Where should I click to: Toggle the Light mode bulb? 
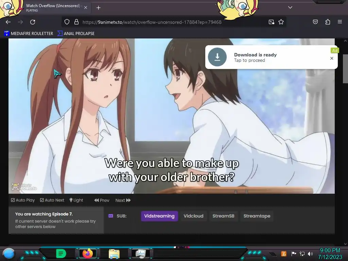pyautogui.click(x=76, y=200)
